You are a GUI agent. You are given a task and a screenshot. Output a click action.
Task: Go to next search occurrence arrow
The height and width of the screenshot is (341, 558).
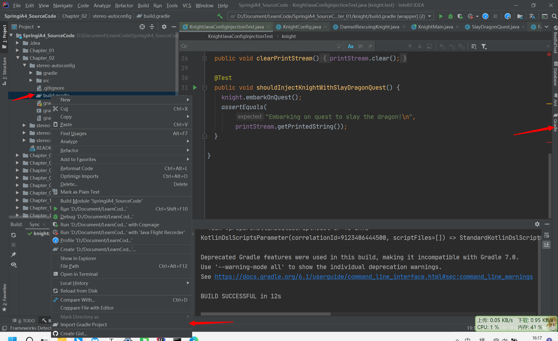pyautogui.click(x=420, y=46)
